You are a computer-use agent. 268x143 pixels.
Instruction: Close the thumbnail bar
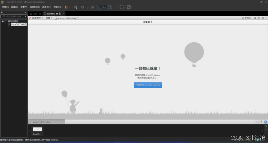[266, 126]
